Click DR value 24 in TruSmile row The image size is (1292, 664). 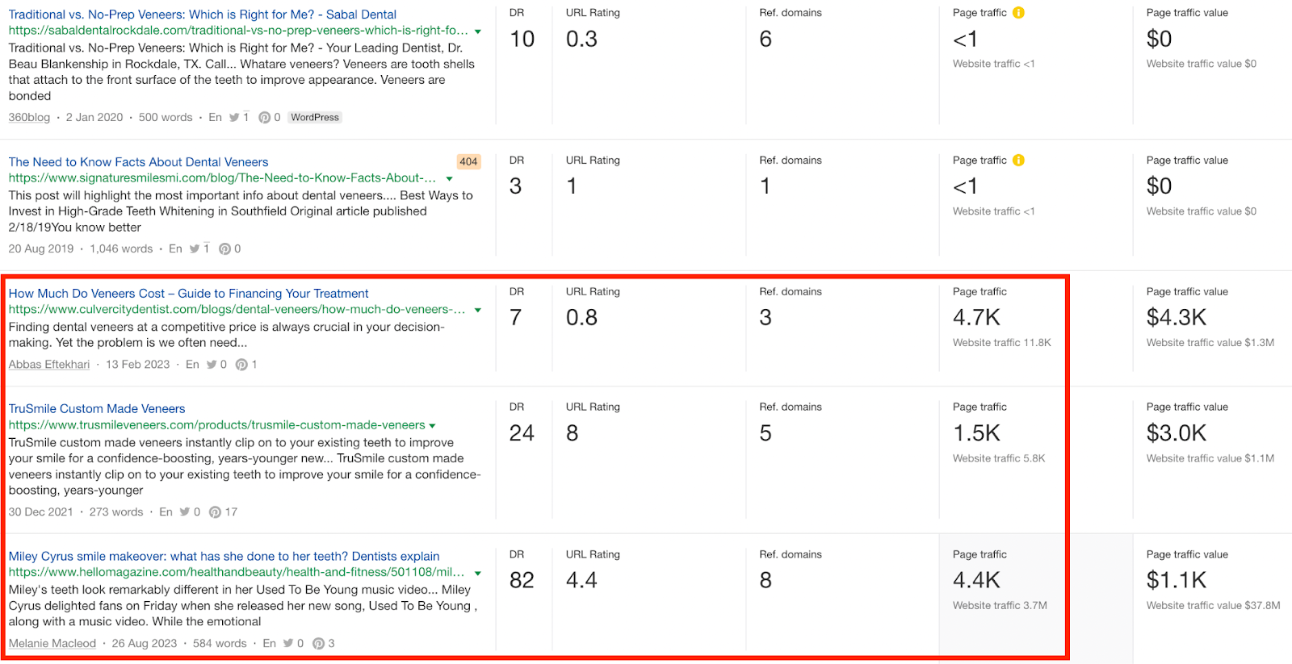(x=522, y=433)
